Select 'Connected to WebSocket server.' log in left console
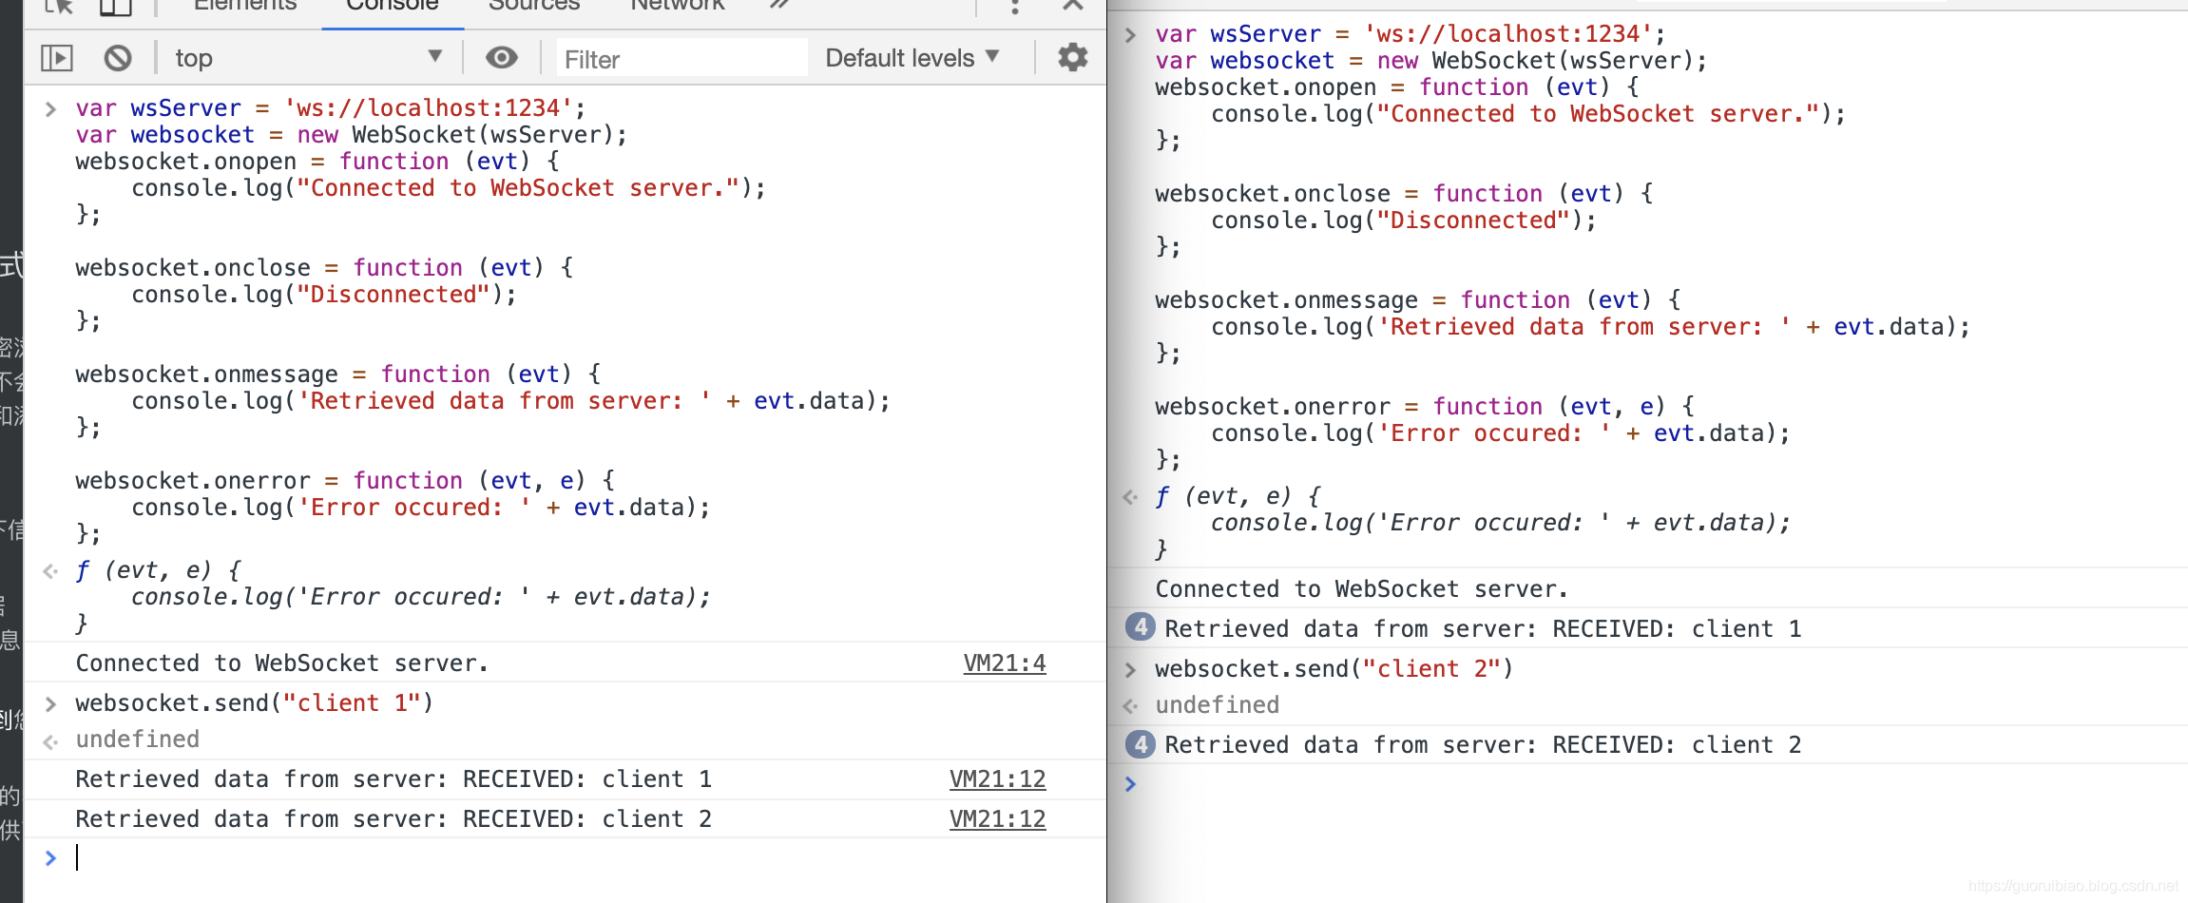2188x903 pixels. click(282, 663)
